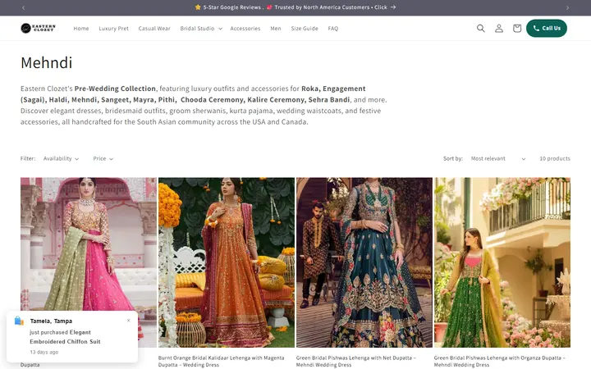The height and width of the screenshot is (369, 591).
Task: Click Elegant Embroidered Chiffon Suit in popup
Action: click(65, 337)
